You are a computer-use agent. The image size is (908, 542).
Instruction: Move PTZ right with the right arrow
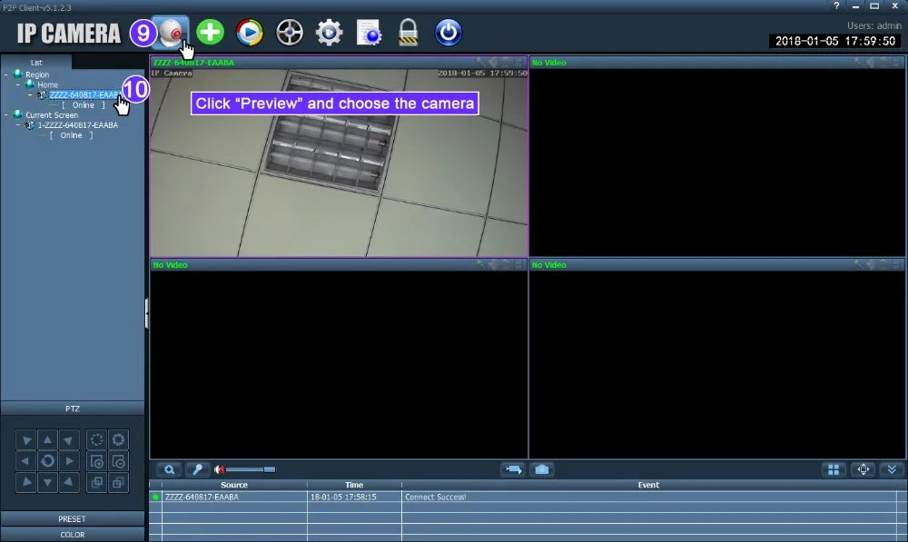point(69,461)
